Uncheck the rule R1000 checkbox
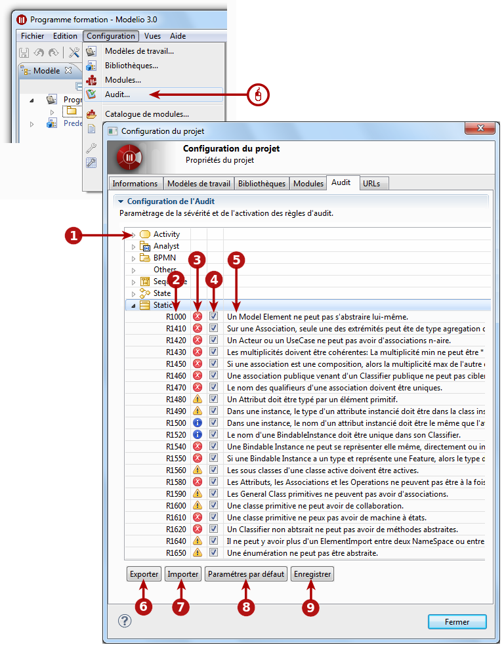The image size is (504, 647). pos(213,316)
